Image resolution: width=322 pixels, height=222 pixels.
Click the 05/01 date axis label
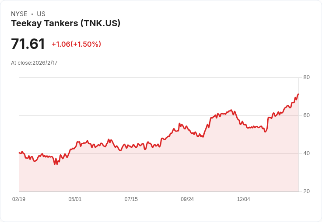[x=75, y=199]
